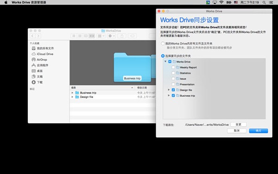Screen dimensions: 278x174
Task: Click the Works Drive sync status icon in menu bar
Action: (x=208, y=2)
